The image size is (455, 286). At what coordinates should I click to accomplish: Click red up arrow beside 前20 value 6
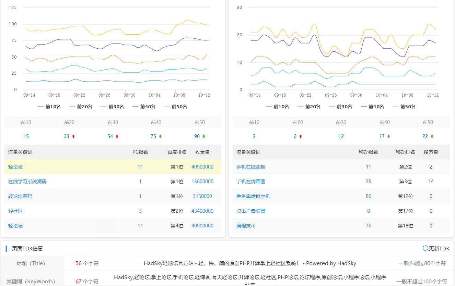coord(301,136)
